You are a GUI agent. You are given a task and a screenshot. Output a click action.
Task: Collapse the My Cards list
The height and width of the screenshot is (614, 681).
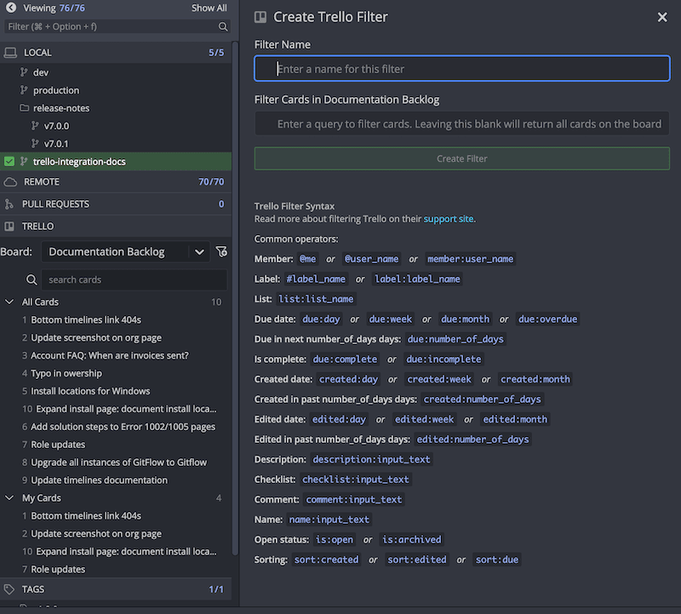pyautogui.click(x=9, y=498)
